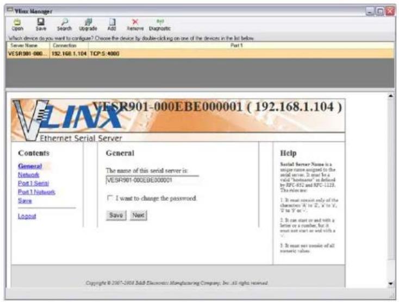
Task: Click the Save link under Contents
Action: tap(25, 200)
